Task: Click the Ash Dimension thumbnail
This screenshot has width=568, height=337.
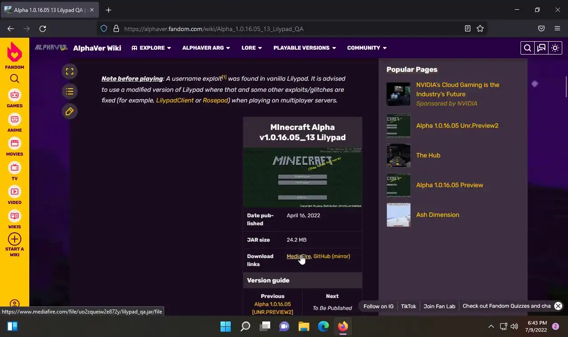Action: coord(398,215)
